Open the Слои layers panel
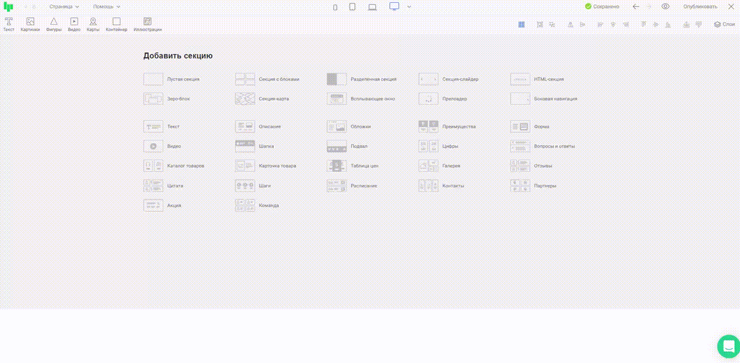The height and width of the screenshot is (363, 740). click(724, 24)
